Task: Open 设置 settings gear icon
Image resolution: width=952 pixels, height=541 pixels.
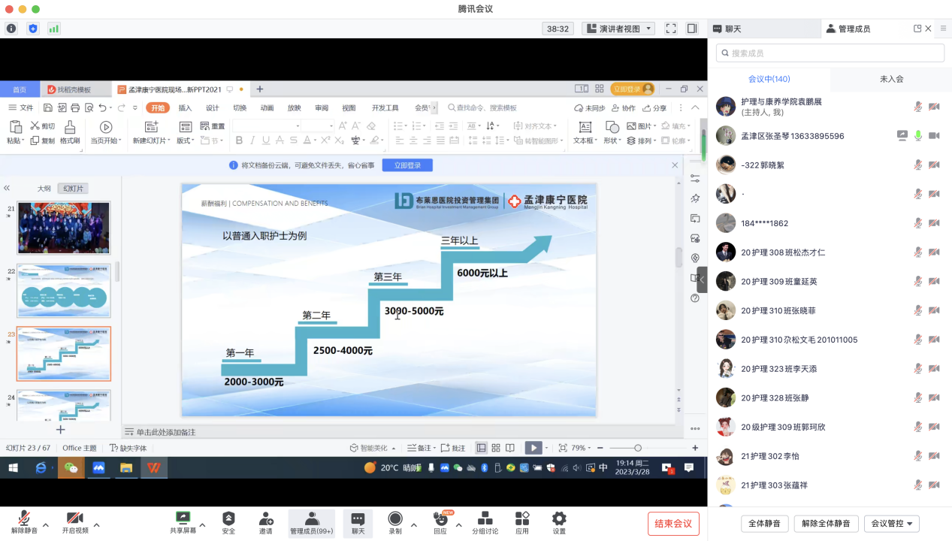Action: pos(559,518)
